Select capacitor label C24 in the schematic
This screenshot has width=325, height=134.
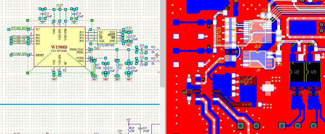(x=79, y=13)
